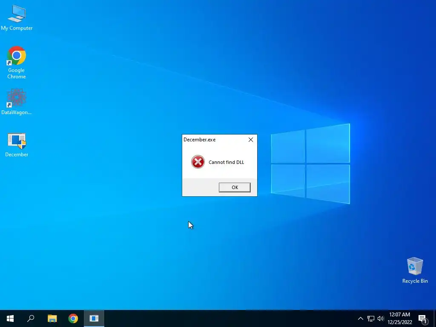Screen dimensions: 436x327
Task: Select the Recycle Bin desktop icon
Action: tap(415, 270)
